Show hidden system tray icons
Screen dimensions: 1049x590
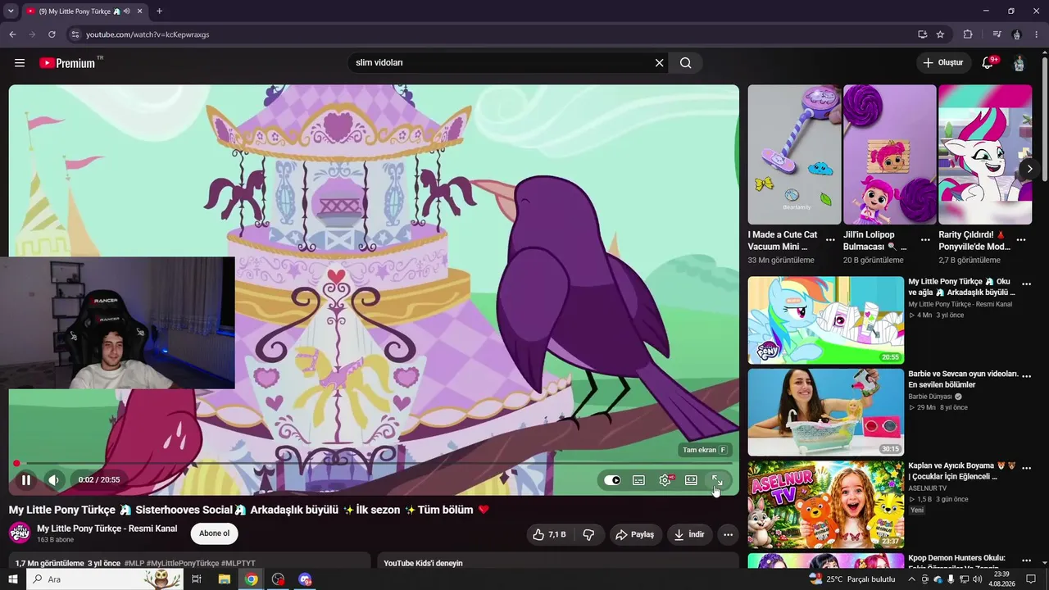click(911, 579)
